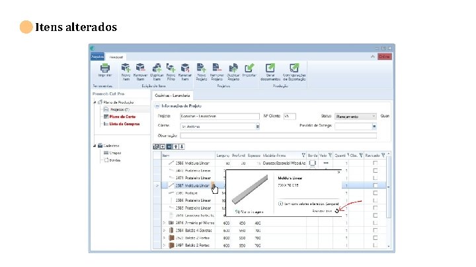Select Projetos (1) in the tree
This screenshot has height=267, width=476.
tap(120, 109)
